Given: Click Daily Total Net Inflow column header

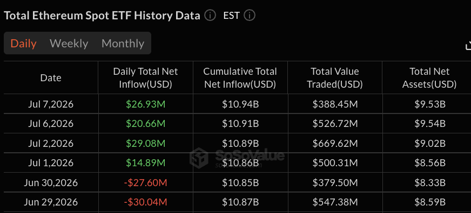Looking at the screenshot, I should [x=145, y=78].
